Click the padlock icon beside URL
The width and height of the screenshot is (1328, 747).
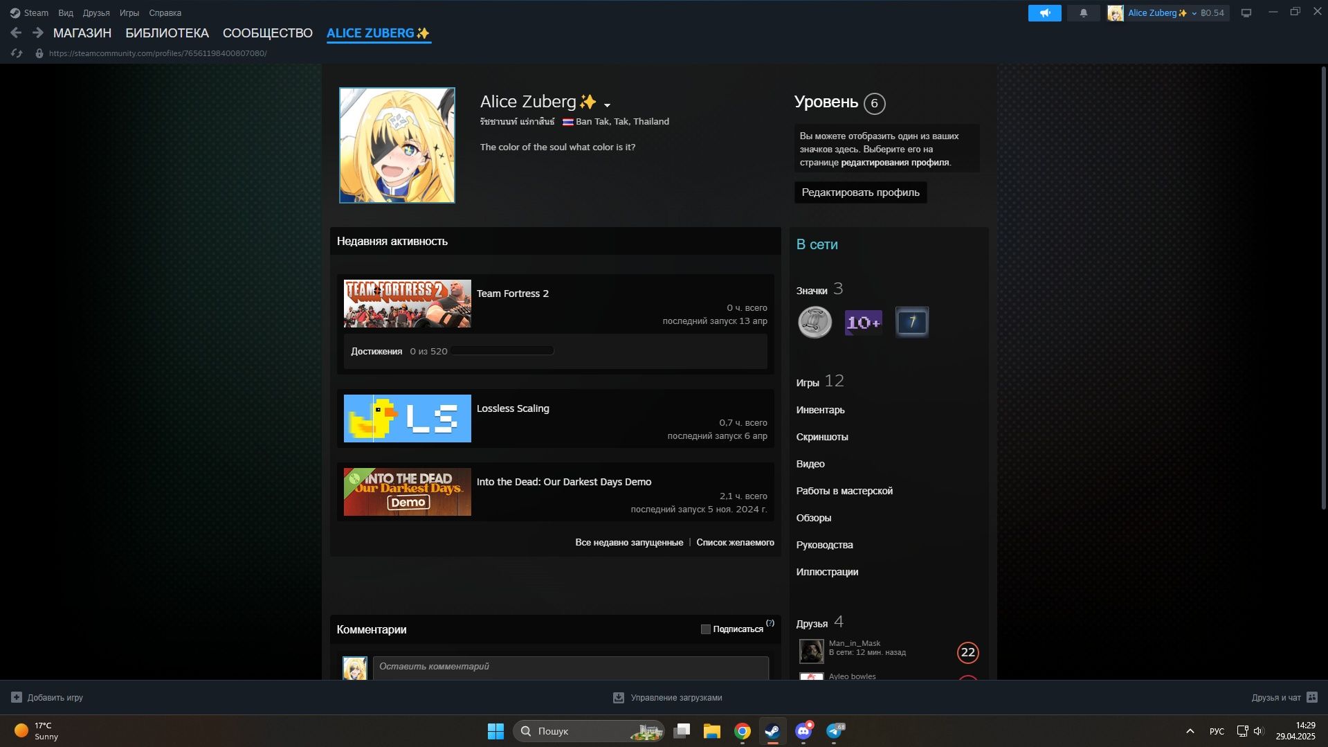point(39,53)
